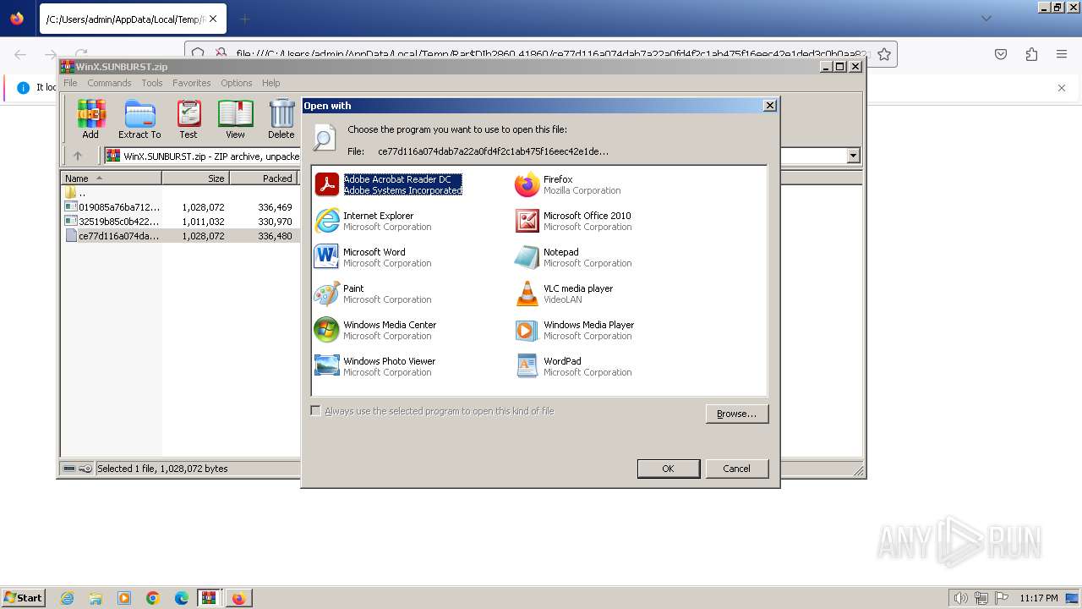This screenshot has width=1082, height=609.
Task: Open the Favorites menu in WinRAR
Action: click(x=192, y=83)
